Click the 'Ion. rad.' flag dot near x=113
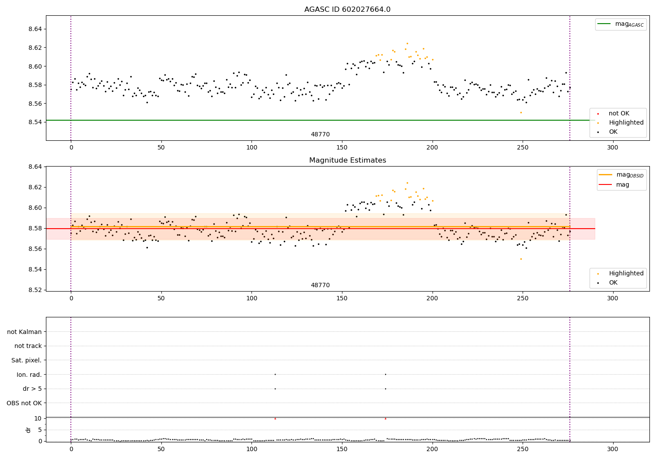This screenshot has height=459, width=656. coord(275,374)
